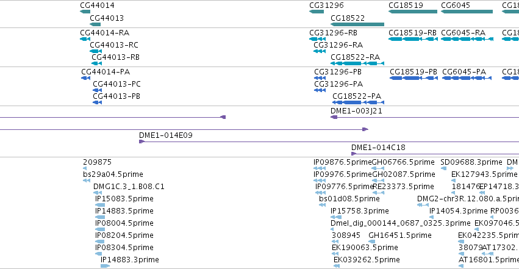Click EST IP09976.5prime
The width and height of the screenshot is (519, 269).
[x=320, y=181]
